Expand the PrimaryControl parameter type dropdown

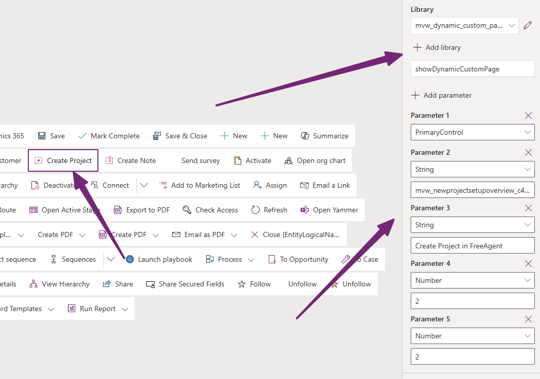click(x=472, y=132)
